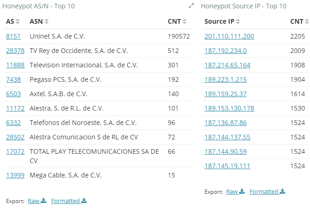Image resolution: width=310 pixels, height=210 pixels.
Task: Open source IP 187.136.87.86
Action: click(x=225, y=123)
